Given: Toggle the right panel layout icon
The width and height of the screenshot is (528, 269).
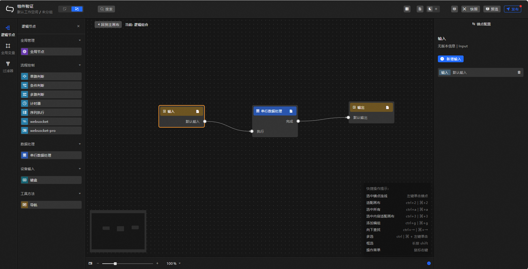Looking at the screenshot, I should click(407, 9).
